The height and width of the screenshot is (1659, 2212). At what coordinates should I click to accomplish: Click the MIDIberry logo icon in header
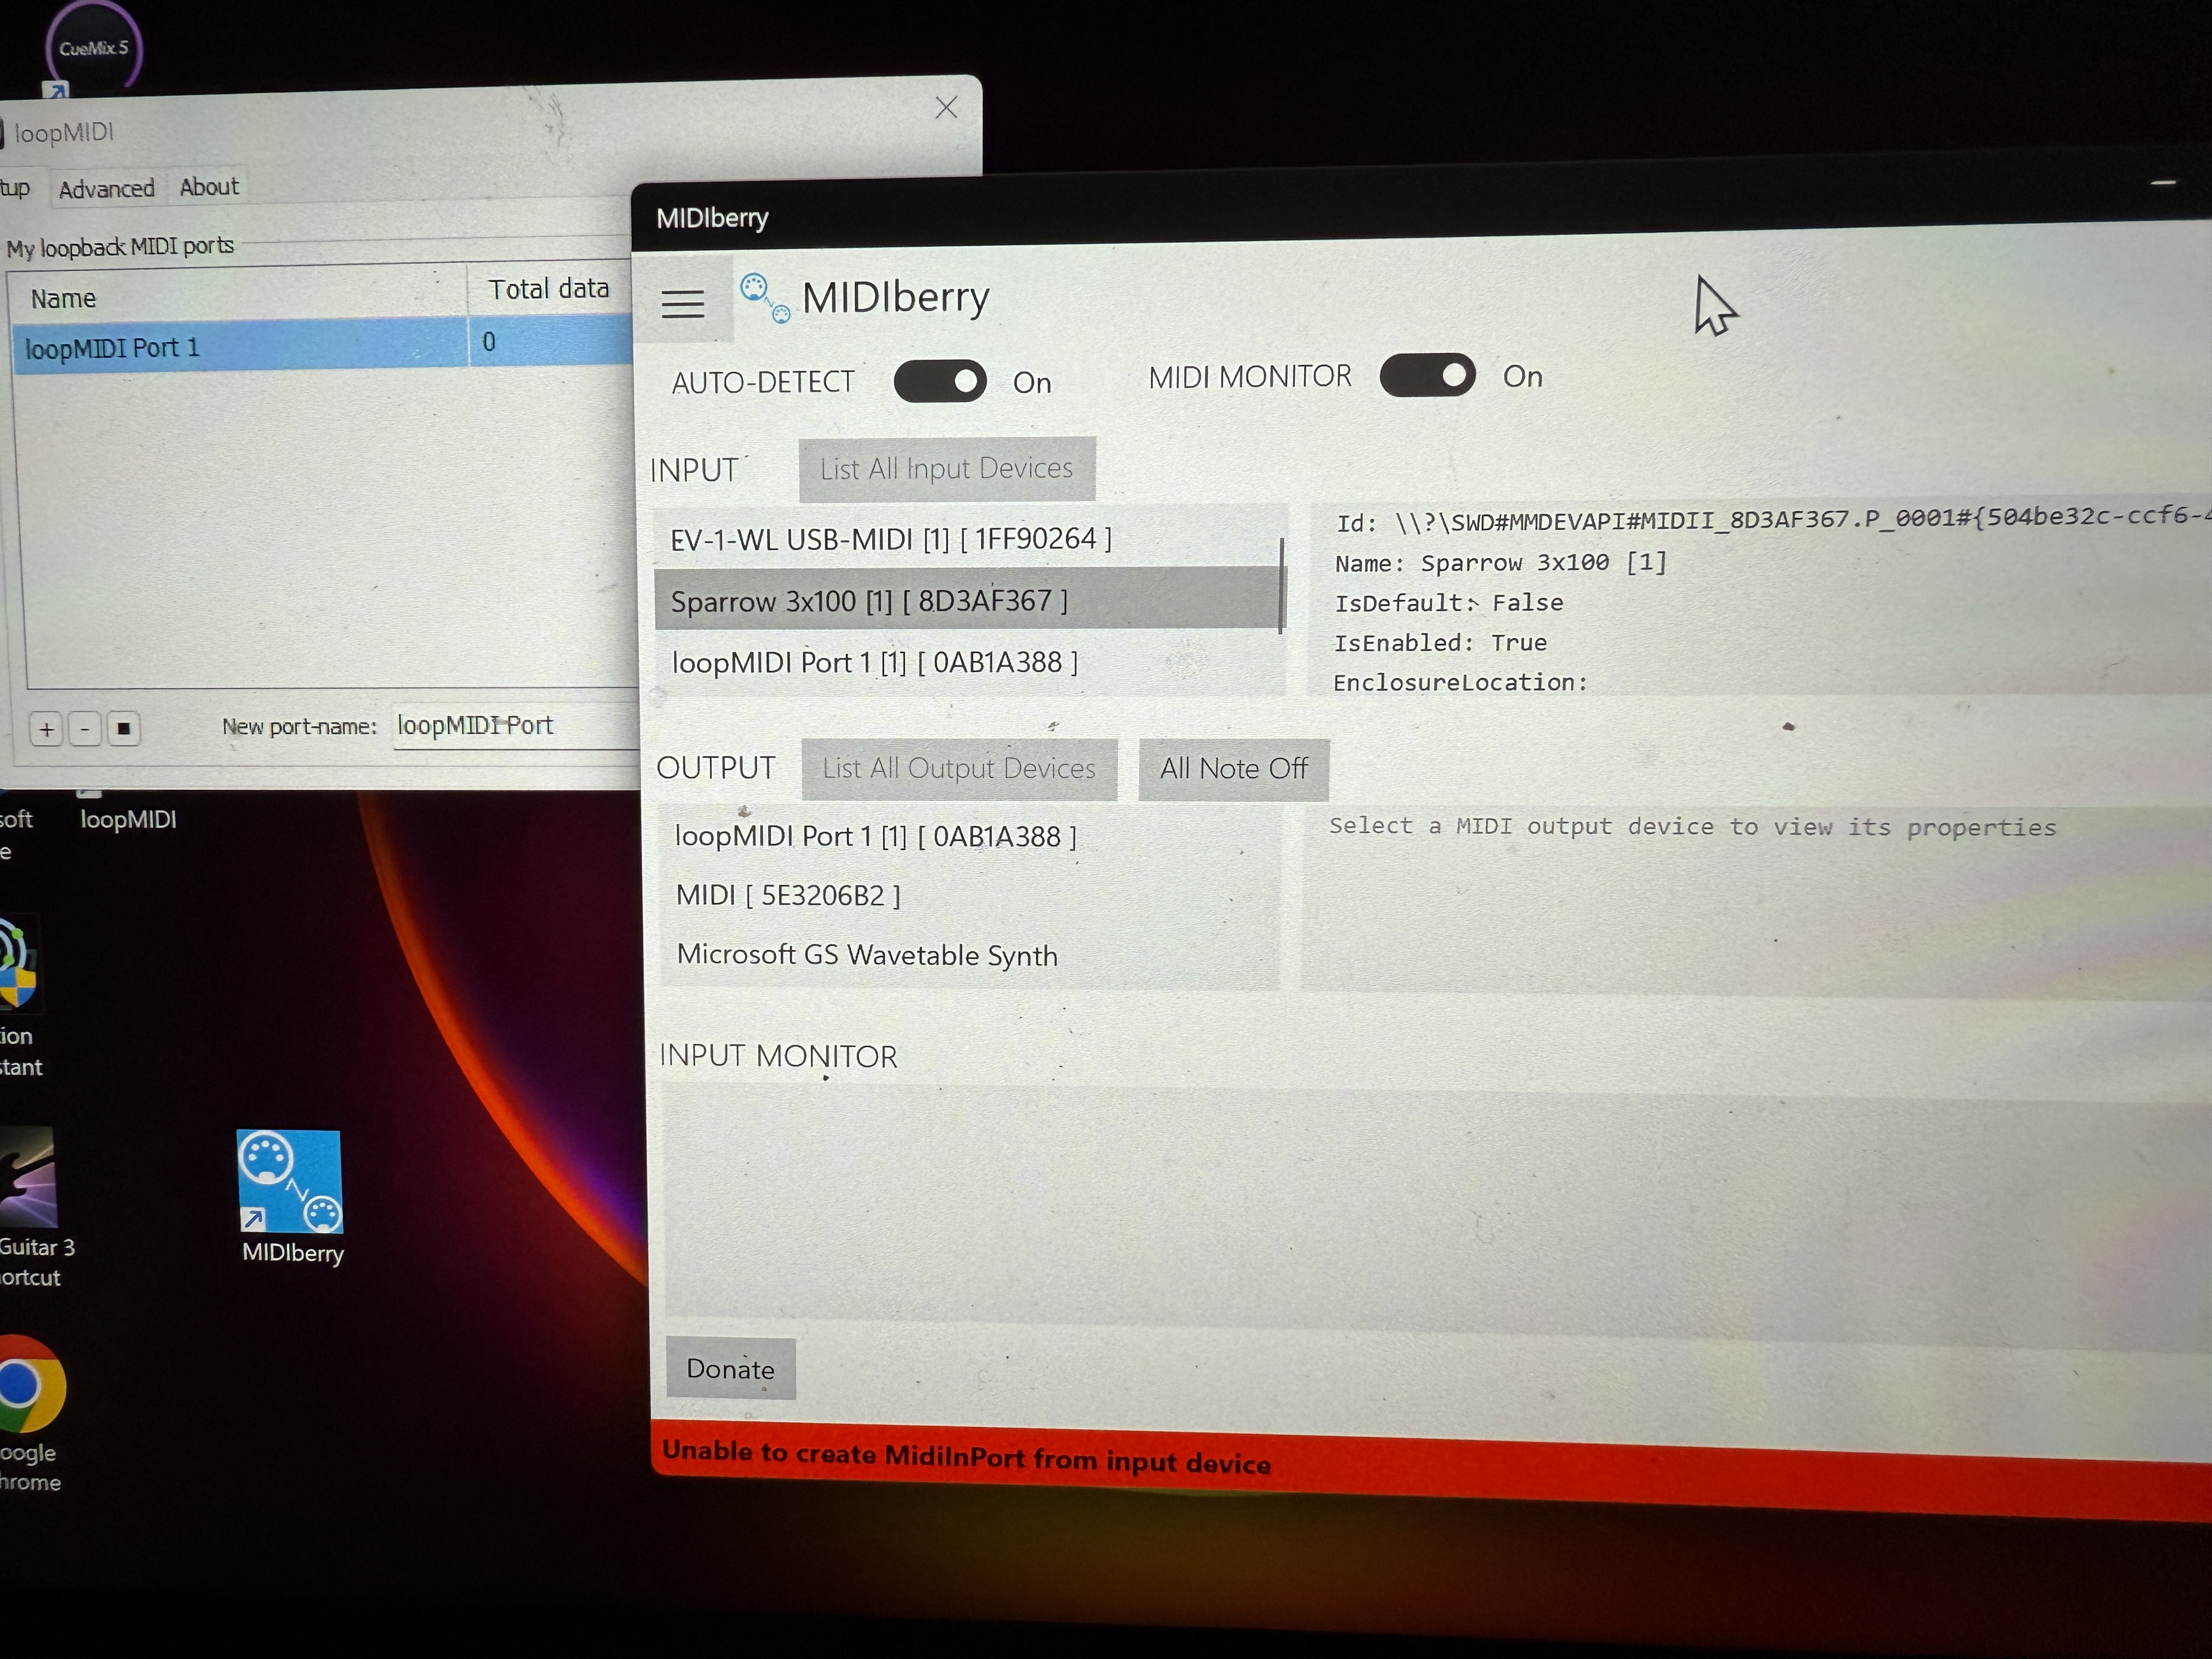(x=765, y=298)
